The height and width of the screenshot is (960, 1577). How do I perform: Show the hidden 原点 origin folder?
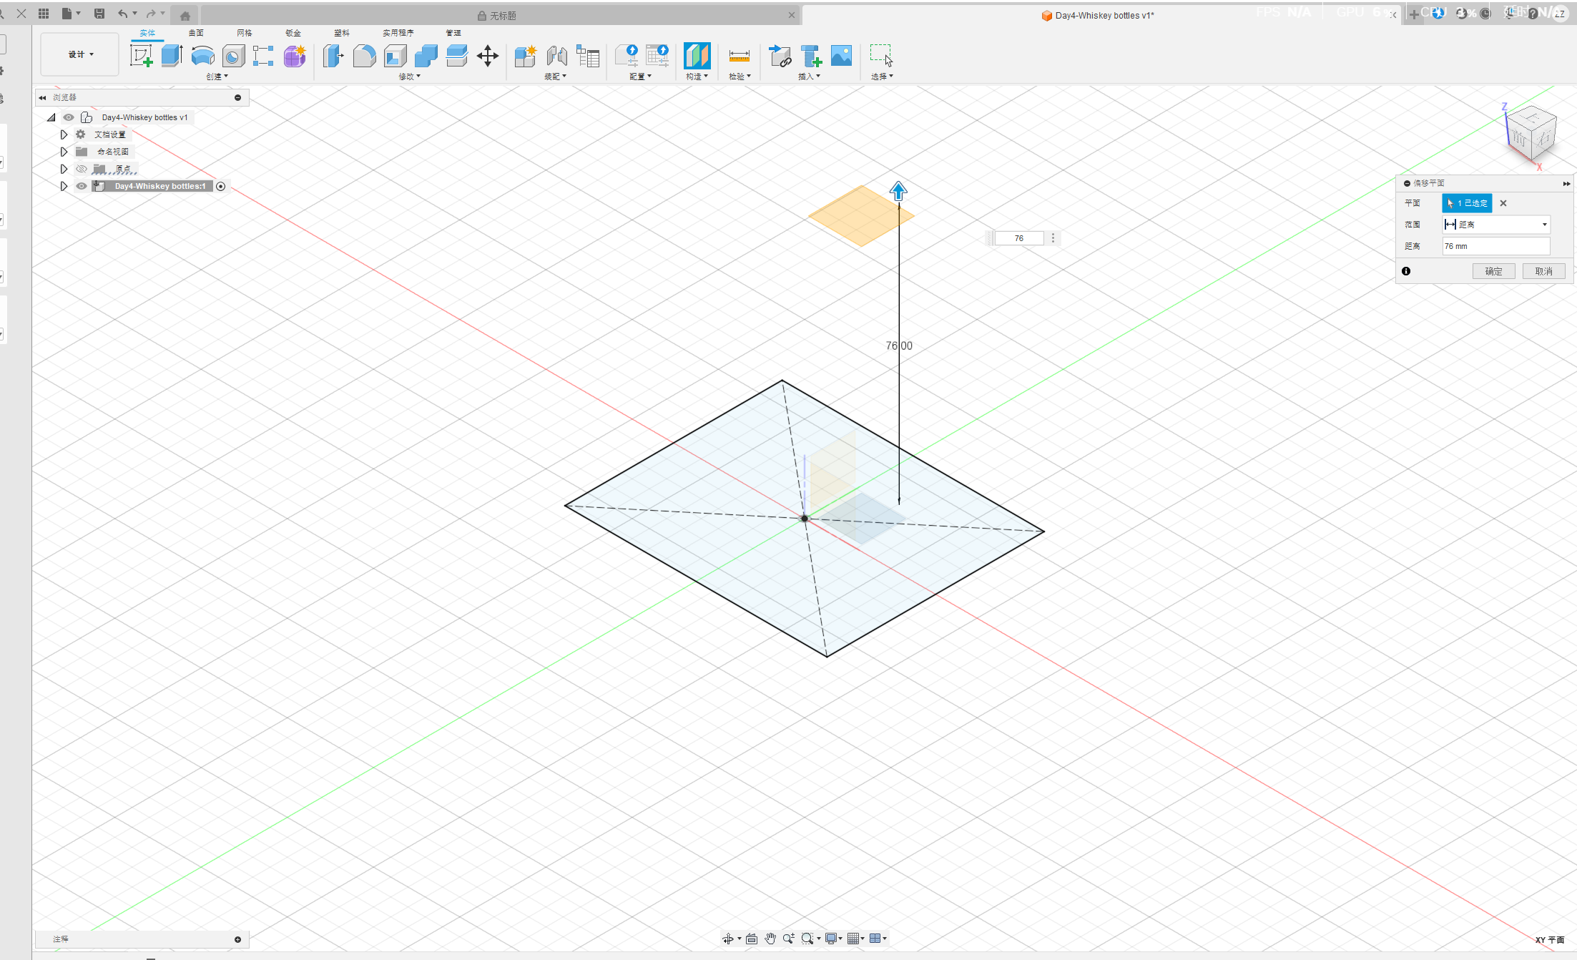tap(82, 169)
